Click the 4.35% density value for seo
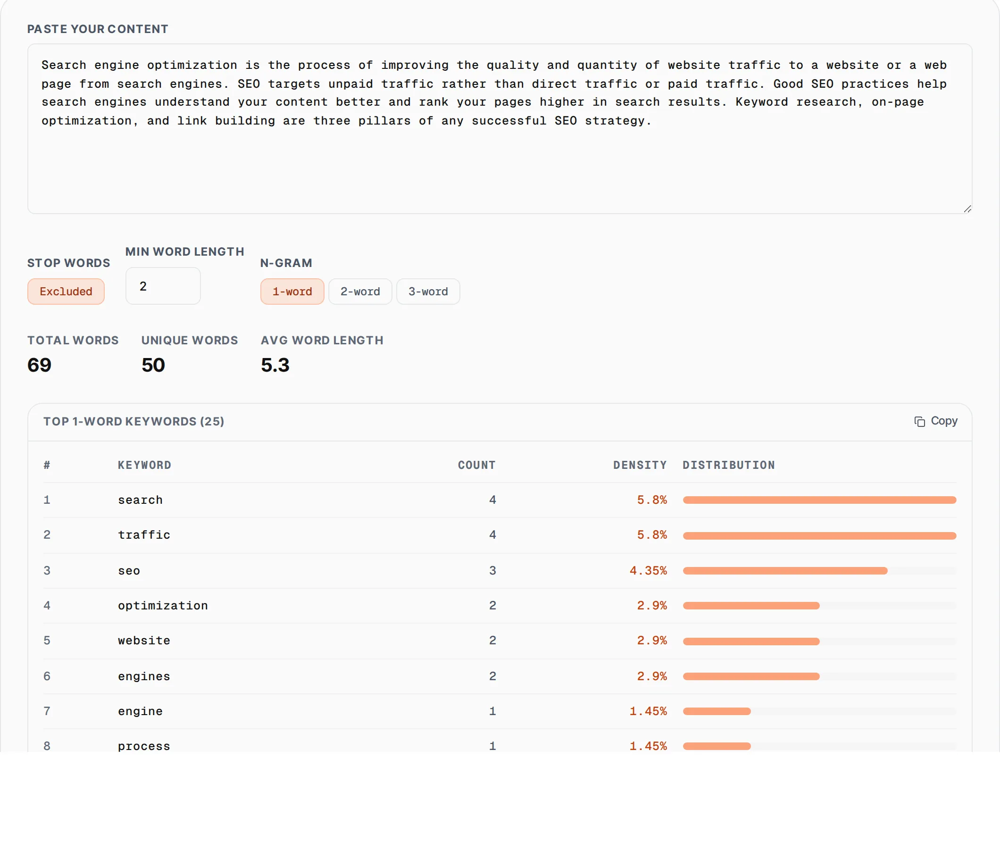The image size is (1000, 850). point(648,571)
